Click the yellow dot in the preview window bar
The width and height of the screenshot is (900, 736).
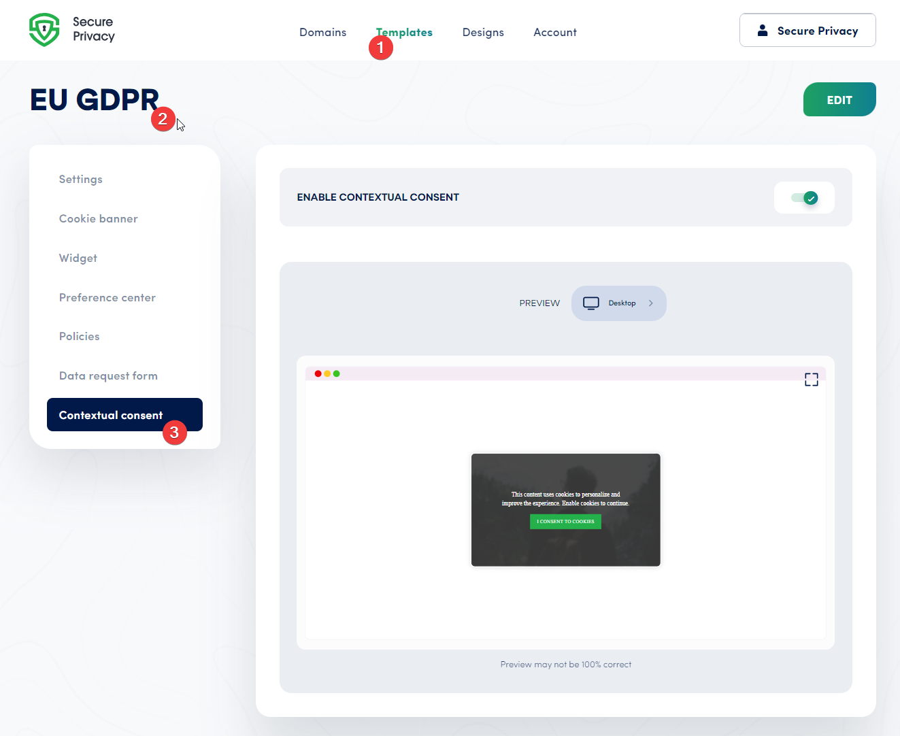click(x=327, y=373)
